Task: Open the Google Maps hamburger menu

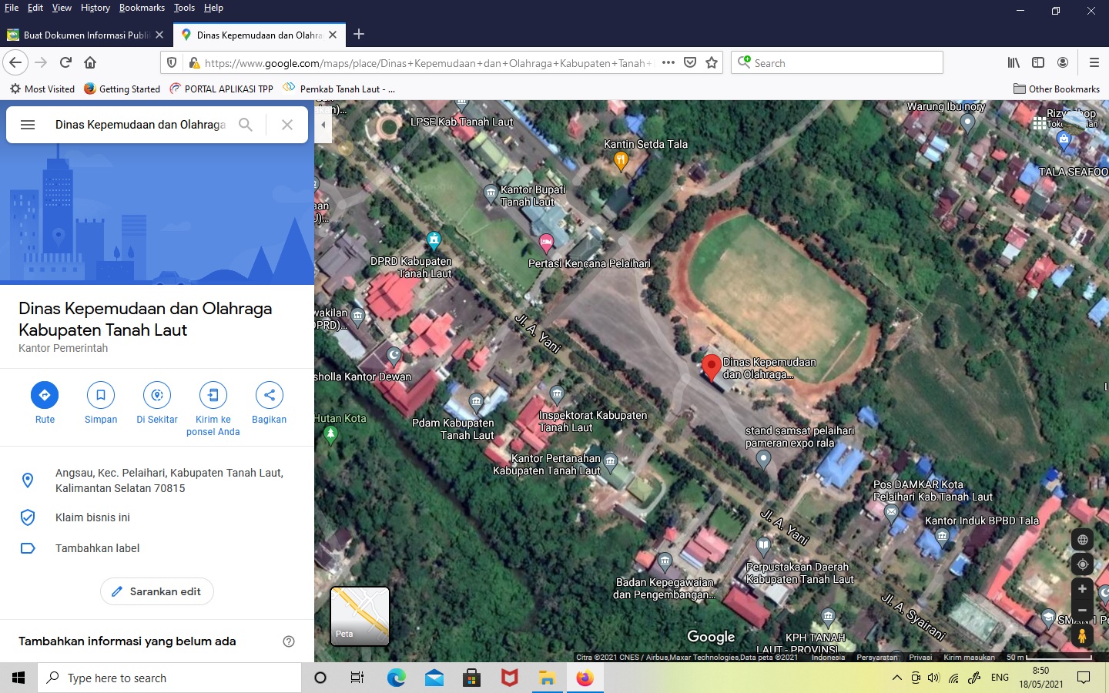Action: [x=28, y=125]
